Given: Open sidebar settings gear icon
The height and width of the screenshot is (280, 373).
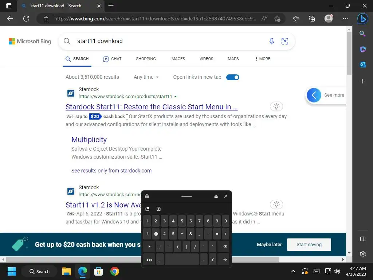Looking at the screenshot, I should tap(362, 254).
